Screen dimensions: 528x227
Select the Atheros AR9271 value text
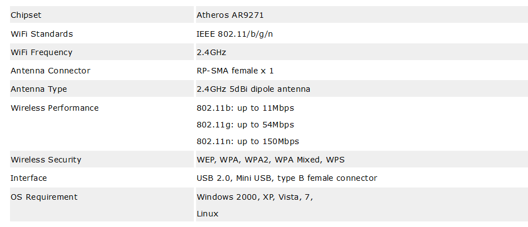[x=230, y=15]
